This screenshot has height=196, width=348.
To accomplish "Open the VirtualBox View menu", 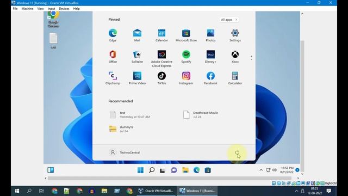I will tap(40, 9).
